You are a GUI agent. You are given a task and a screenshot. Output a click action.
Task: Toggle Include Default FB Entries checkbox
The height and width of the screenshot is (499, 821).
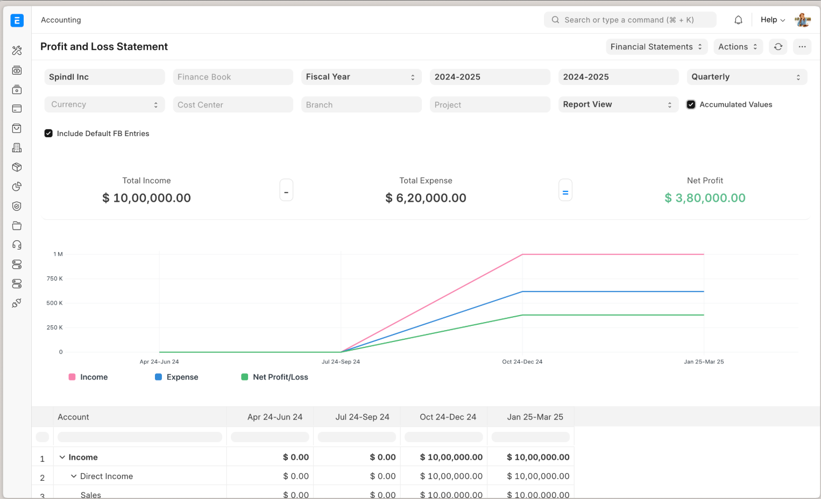tap(48, 133)
